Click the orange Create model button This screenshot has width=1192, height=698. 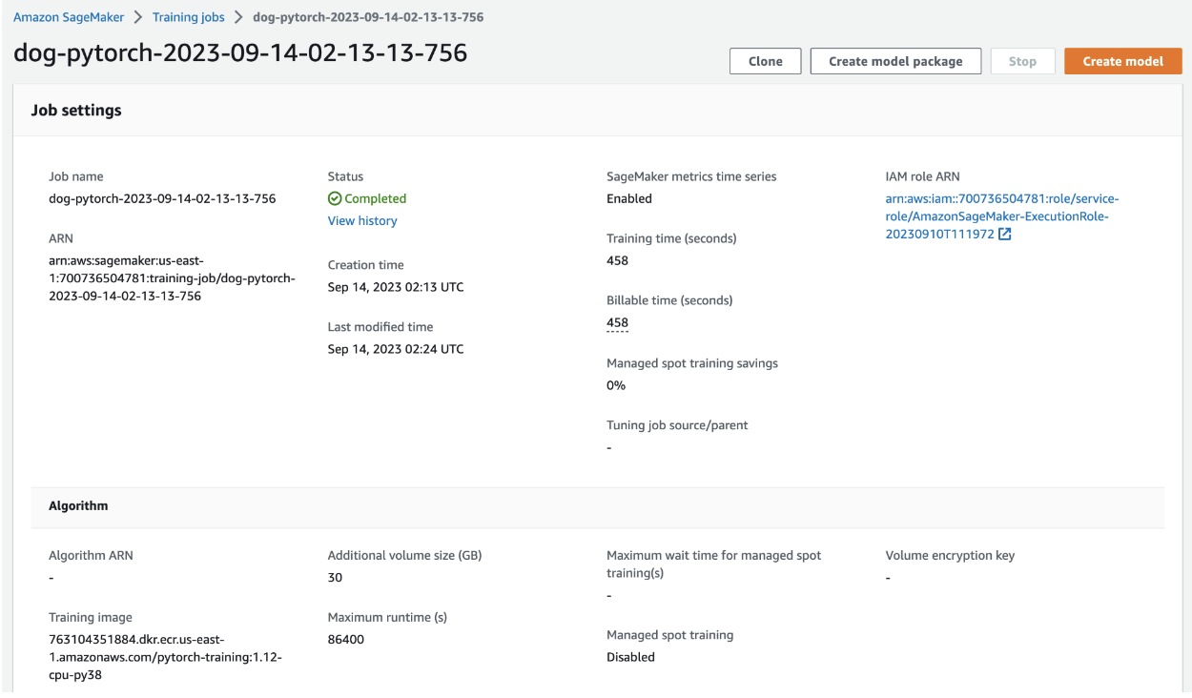point(1123,61)
